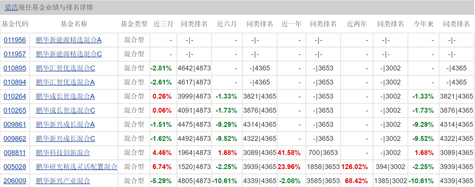Click 鹏华成长智选混合A fund name

[x=65, y=96]
